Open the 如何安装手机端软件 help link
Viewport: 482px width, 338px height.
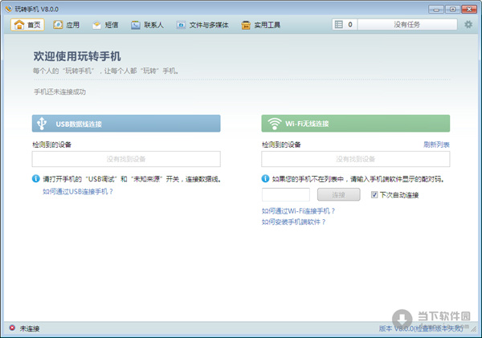(x=294, y=221)
